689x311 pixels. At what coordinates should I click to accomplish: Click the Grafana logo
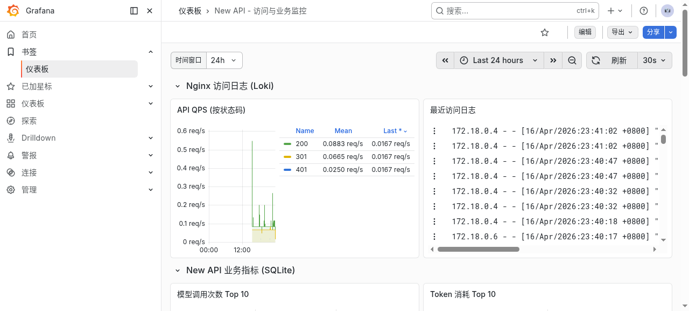13,10
